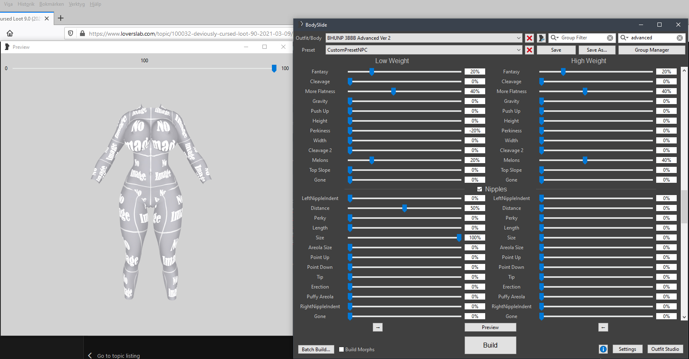
Task: Open Batch Build... dialog
Action: [x=316, y=350]
